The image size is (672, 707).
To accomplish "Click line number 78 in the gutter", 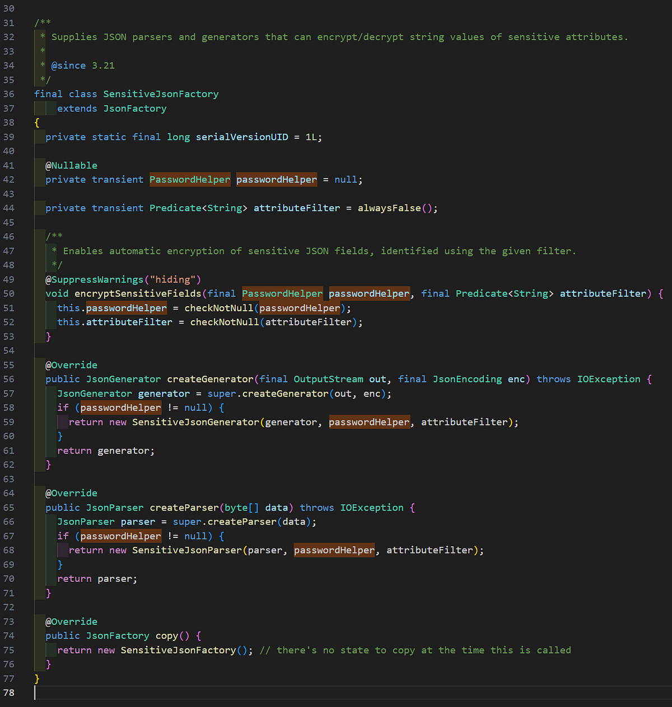I will [9, 693].
